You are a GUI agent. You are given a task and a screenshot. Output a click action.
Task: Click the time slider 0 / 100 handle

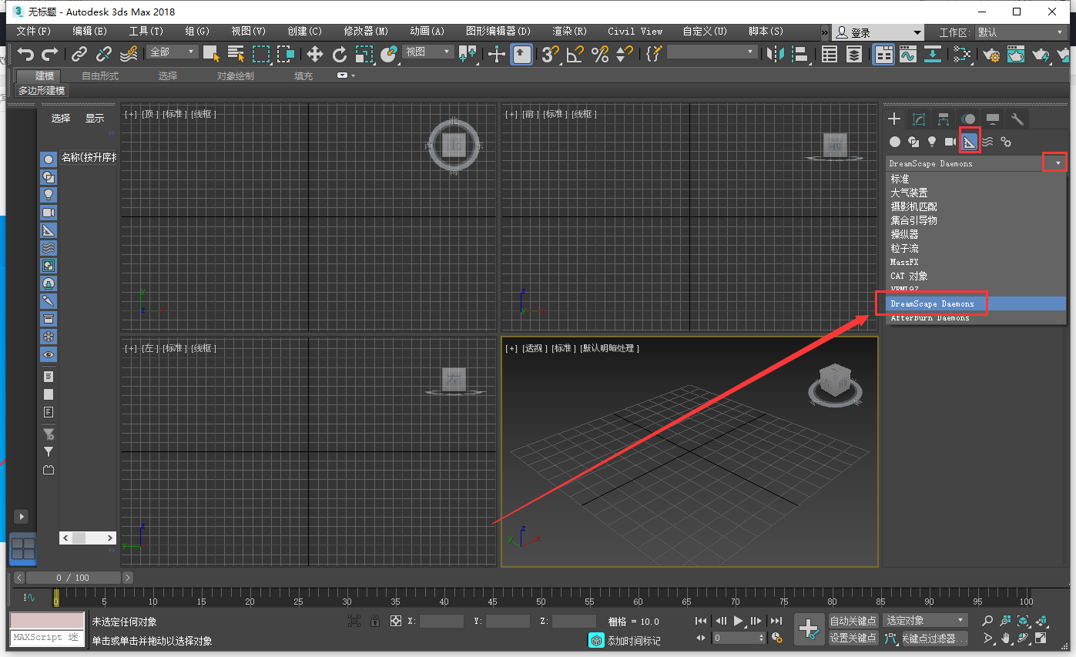point(72,577)
